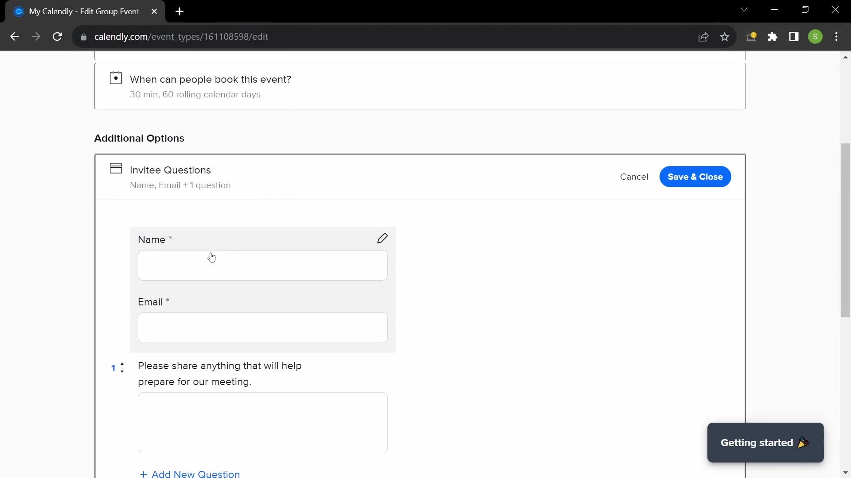Open the browser tab options menu

pyautogui.click(x=745, y=11)
